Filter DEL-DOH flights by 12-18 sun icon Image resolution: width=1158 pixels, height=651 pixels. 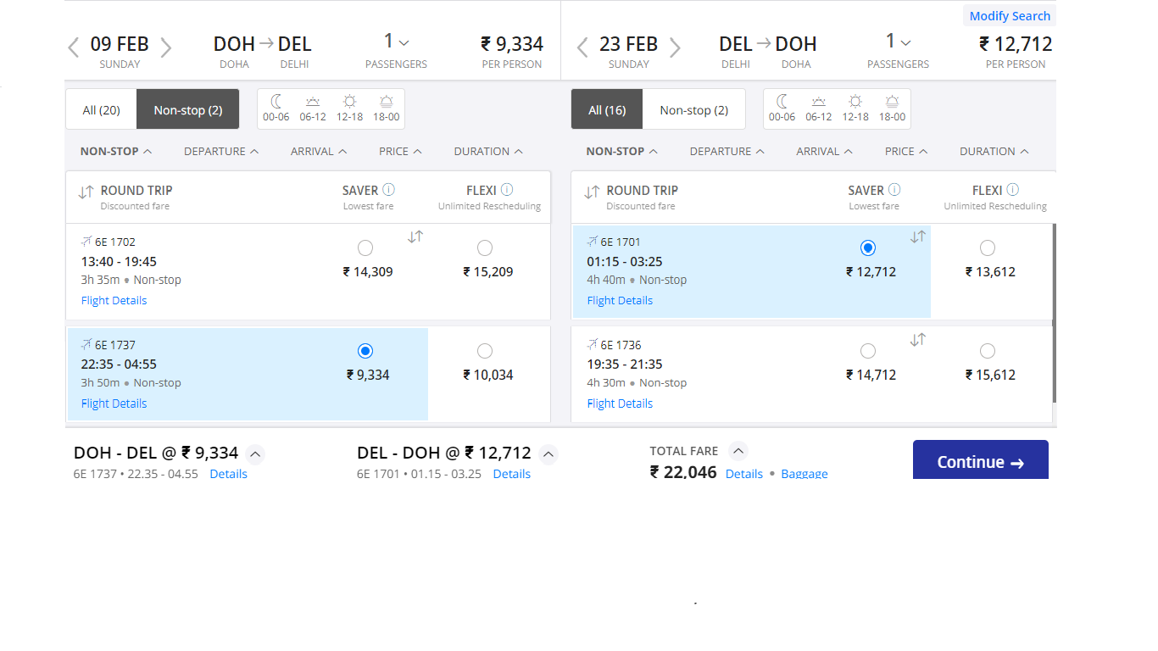(x=855, y=108)
